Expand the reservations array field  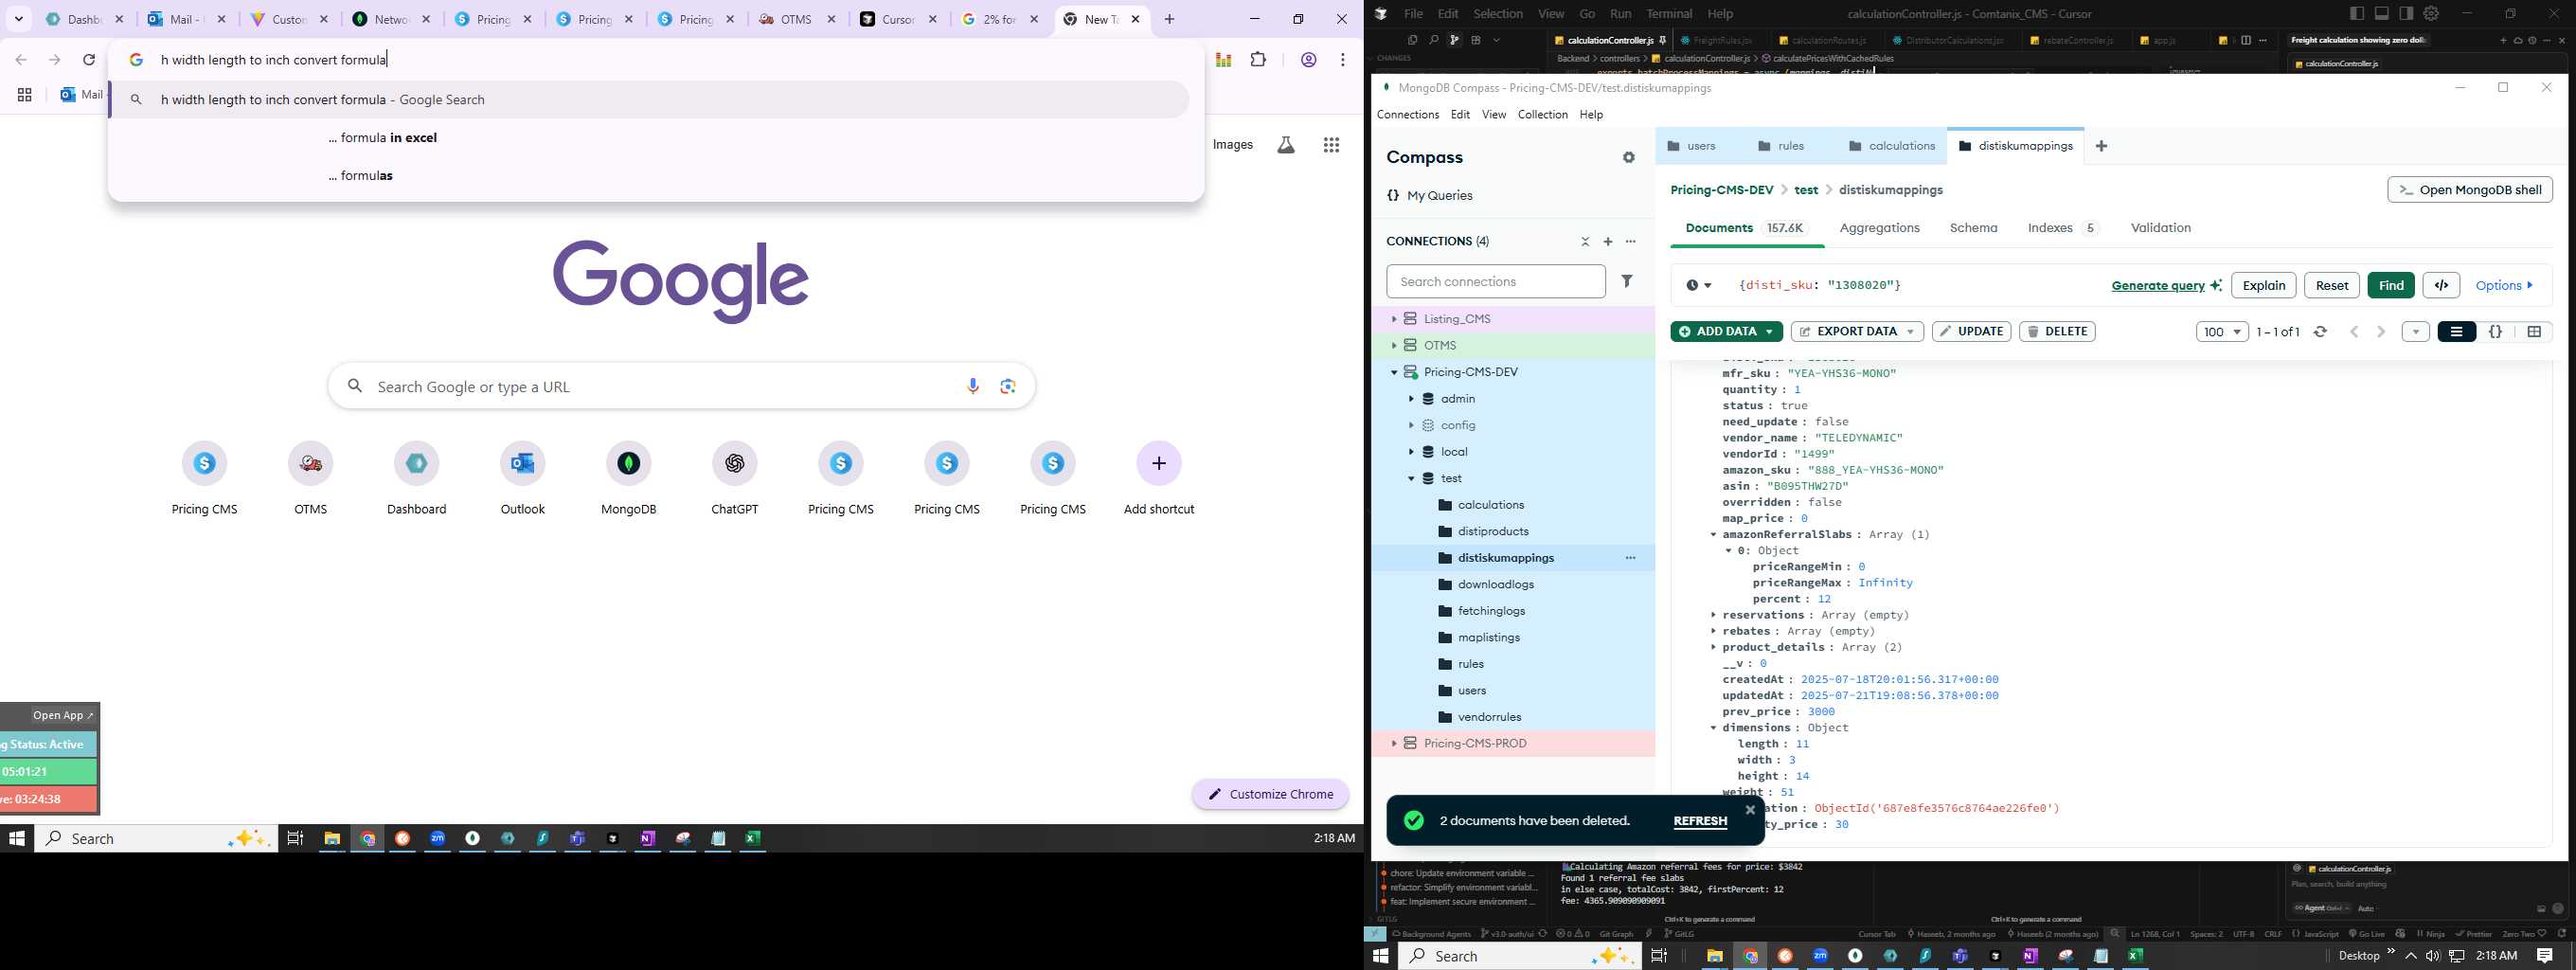1713,615
